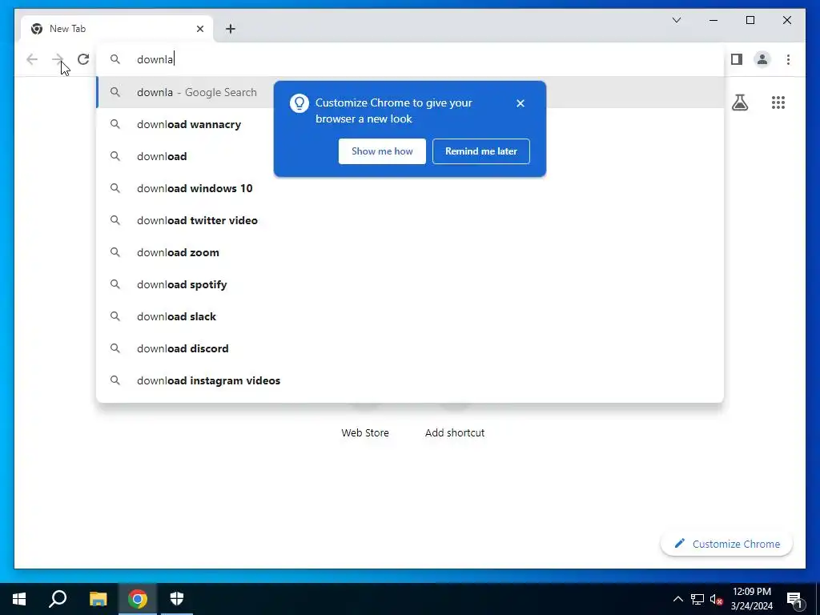The height and width of the screenshot is (615, 820).
Task: Pick the download spotify suggestion
Action: pos(411,284)
